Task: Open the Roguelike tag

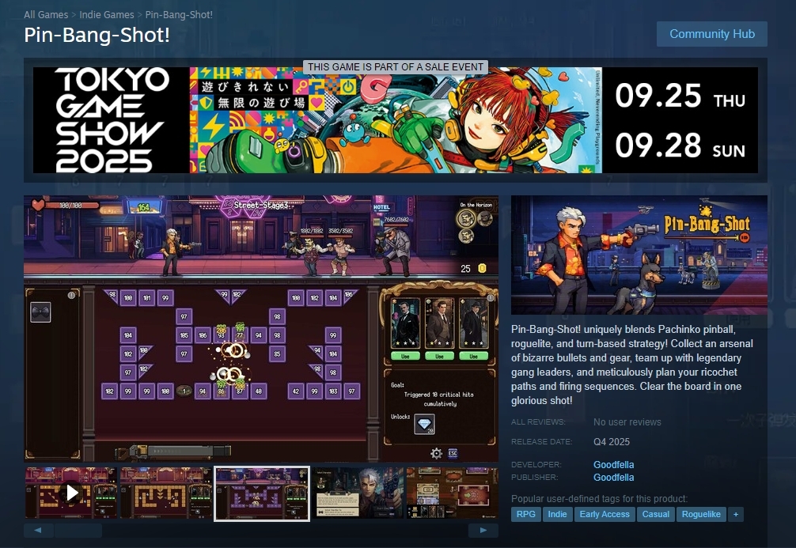Action: (x=702, y=514)
